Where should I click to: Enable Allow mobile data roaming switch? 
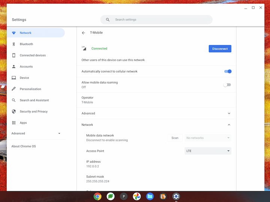point(227,85)
